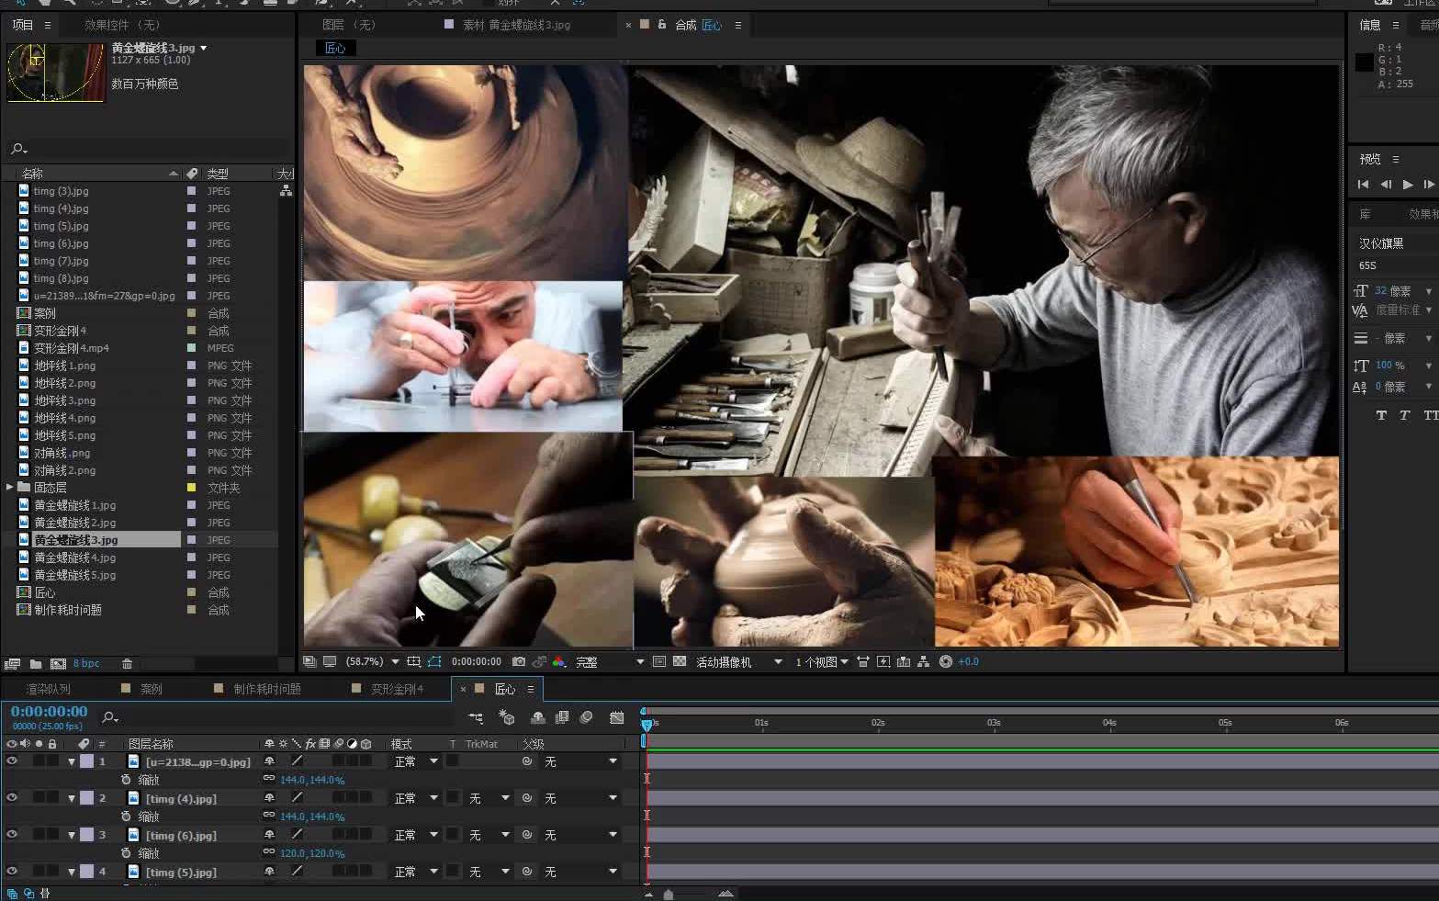Click the show channel RGB icon

tap(558, 661)
